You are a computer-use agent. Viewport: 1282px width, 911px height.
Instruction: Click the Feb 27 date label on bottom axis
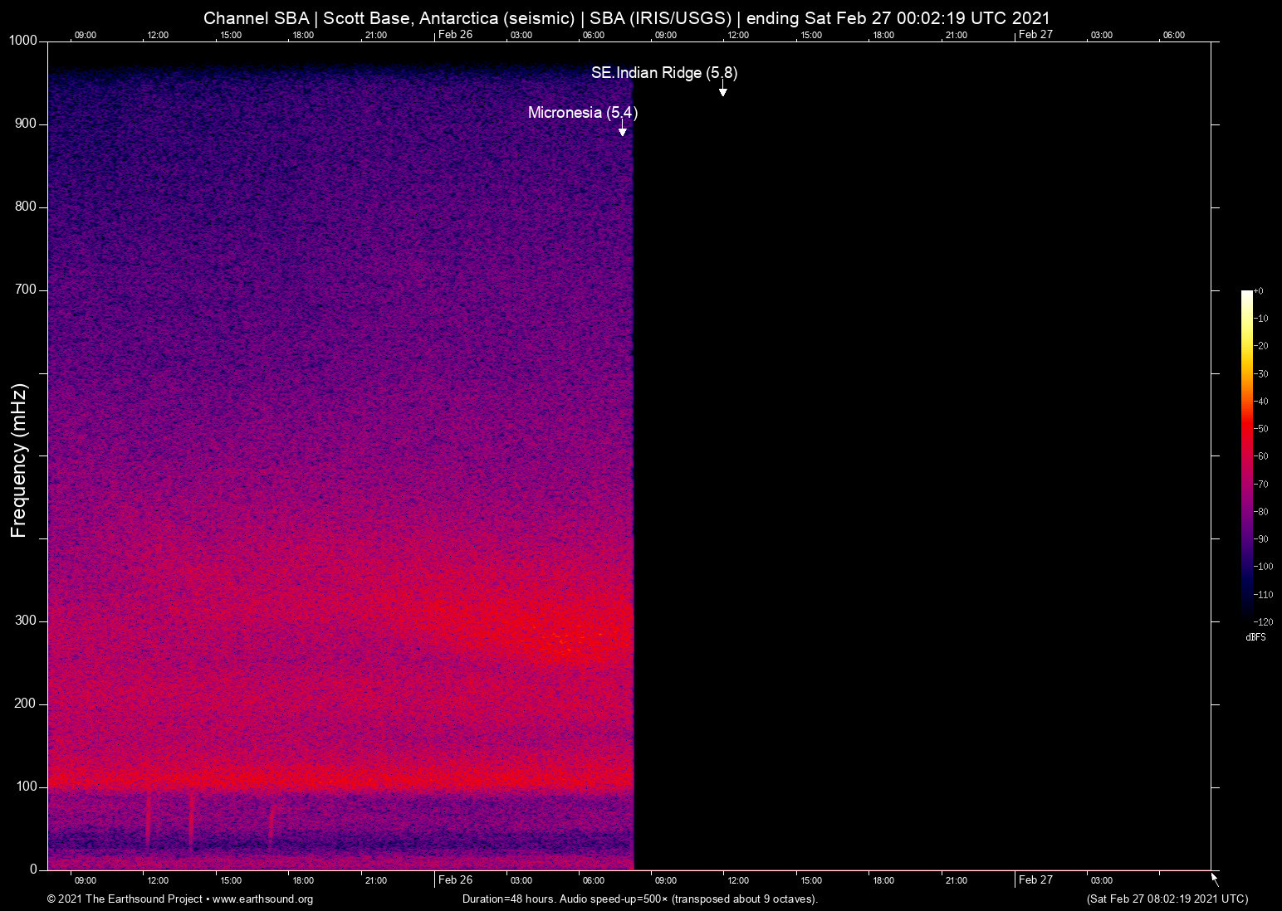(1035, 879)
